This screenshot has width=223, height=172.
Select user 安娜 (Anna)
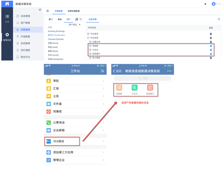[53, 43]
